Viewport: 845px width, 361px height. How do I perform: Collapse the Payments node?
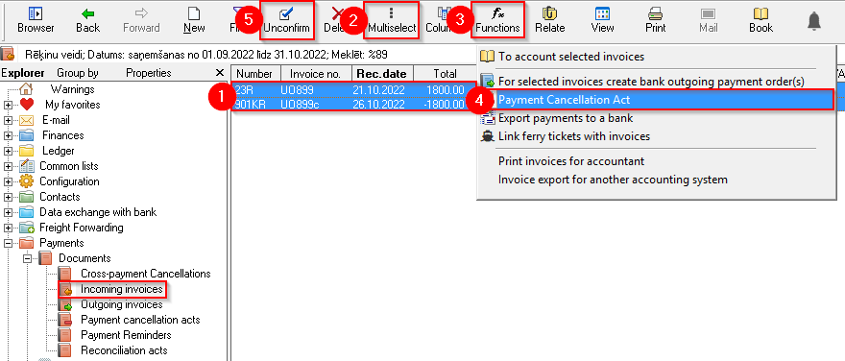pyautogui.click(x=8, y=243)
